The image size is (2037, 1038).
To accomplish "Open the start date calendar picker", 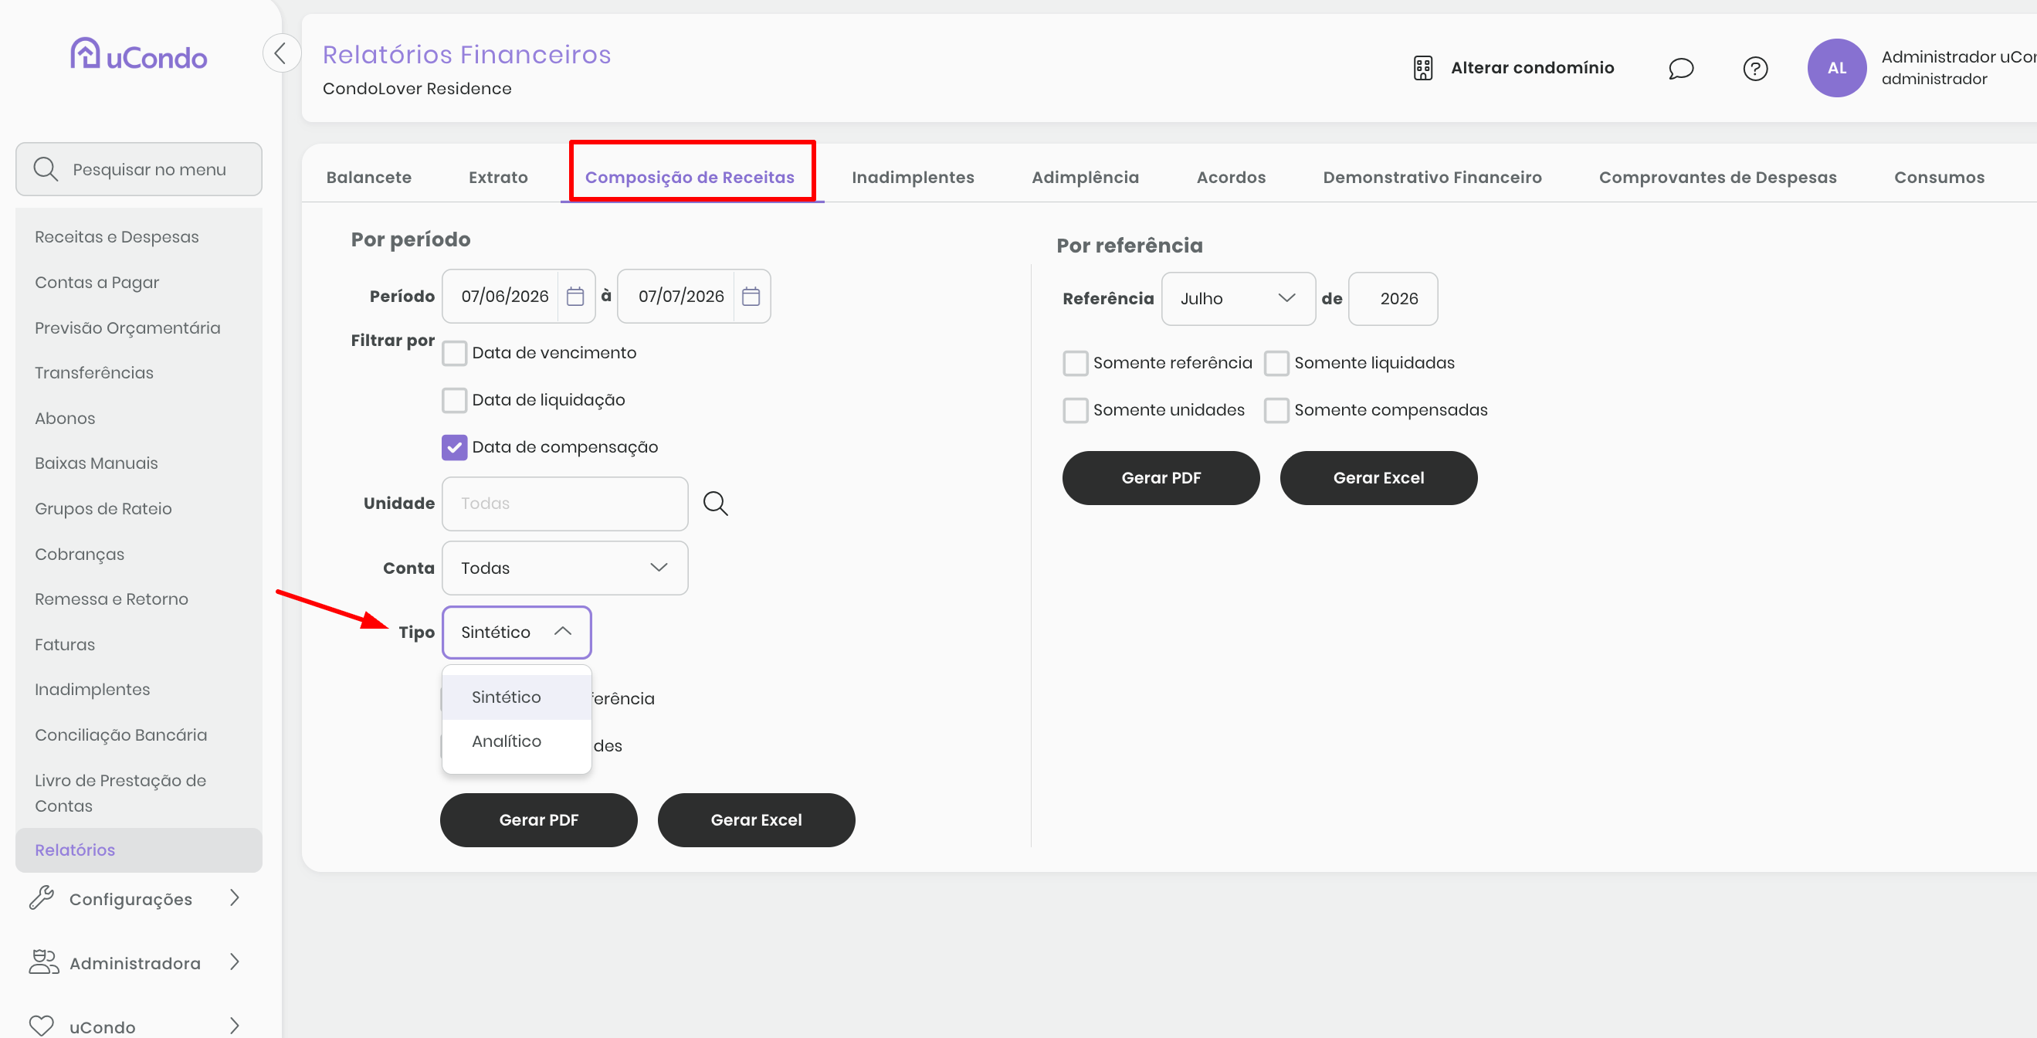I will point(574,297).
